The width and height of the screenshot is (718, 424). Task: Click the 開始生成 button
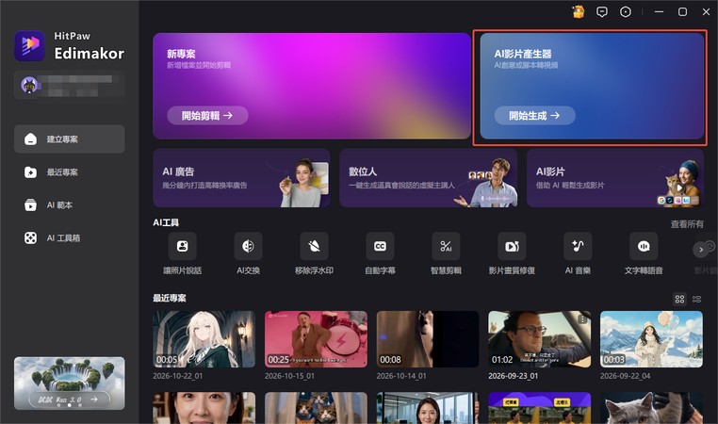point(535,116)
